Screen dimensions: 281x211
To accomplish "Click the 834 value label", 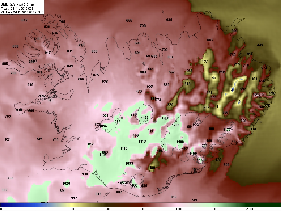I will point(171,57).
